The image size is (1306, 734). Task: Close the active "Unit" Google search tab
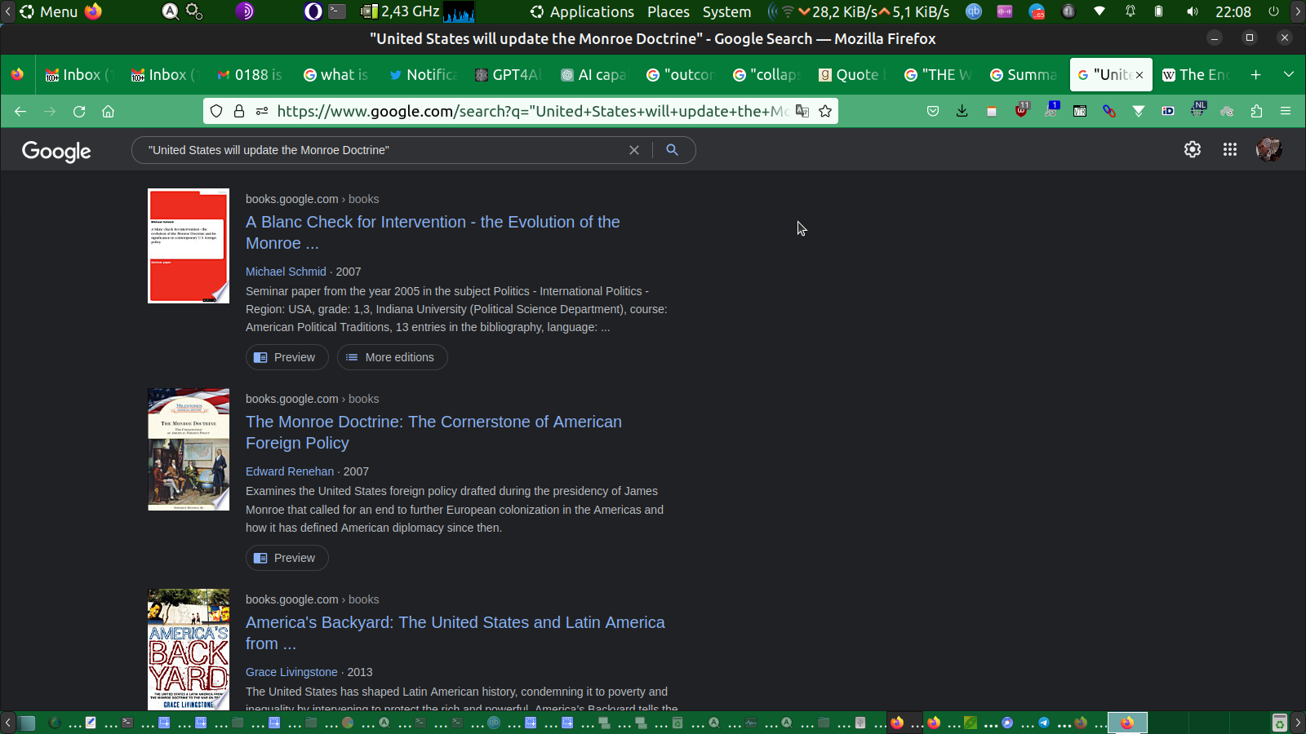pos(1139,75)
